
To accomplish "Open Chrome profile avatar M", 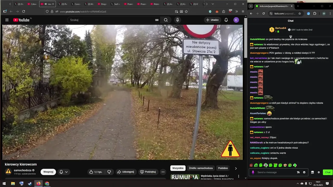I will pyautogui.click(x=324, y=14).
